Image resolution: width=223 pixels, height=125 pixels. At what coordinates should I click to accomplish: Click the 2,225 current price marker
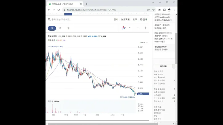click(143, 94)
